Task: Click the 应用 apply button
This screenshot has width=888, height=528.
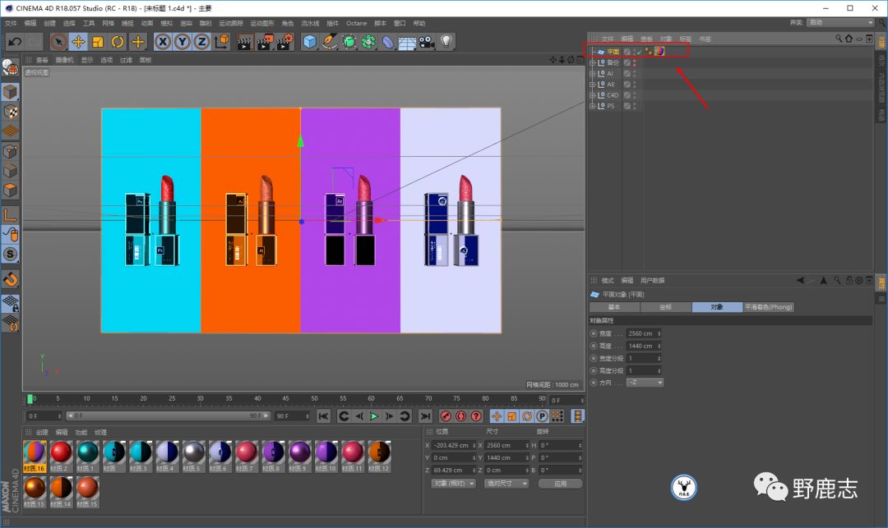Action: [x=560, y=484]
